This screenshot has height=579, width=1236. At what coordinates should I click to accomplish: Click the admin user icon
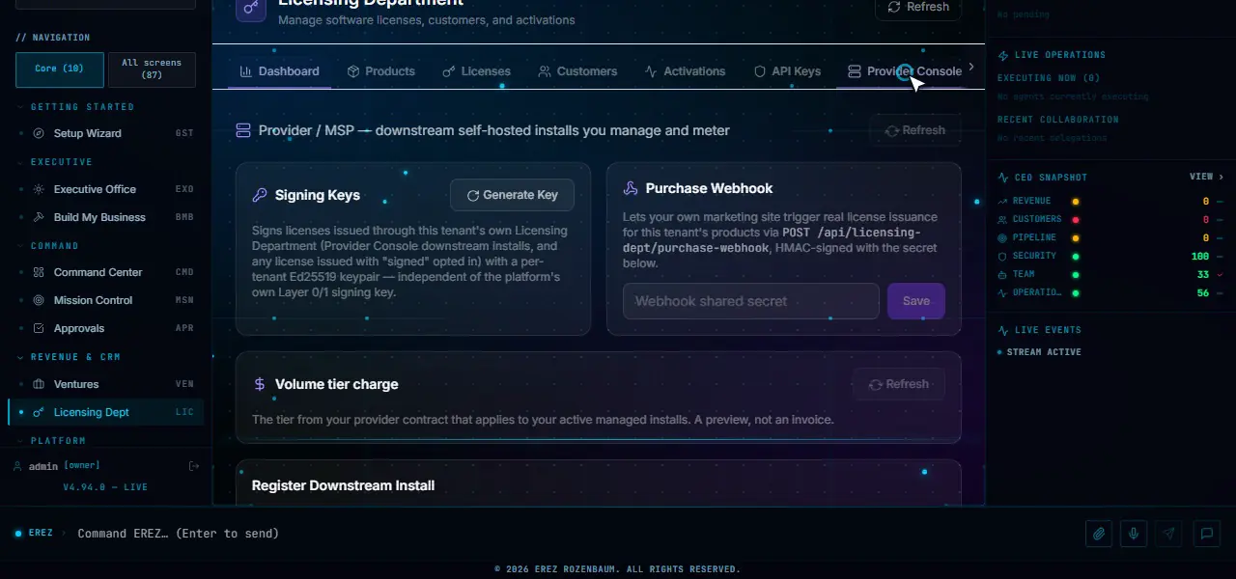[17, 466]
